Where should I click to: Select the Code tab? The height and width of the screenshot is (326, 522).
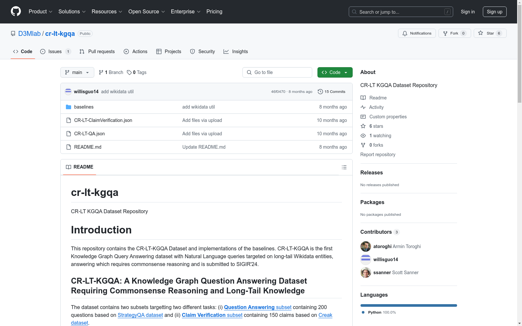click(x=23, y=52)
